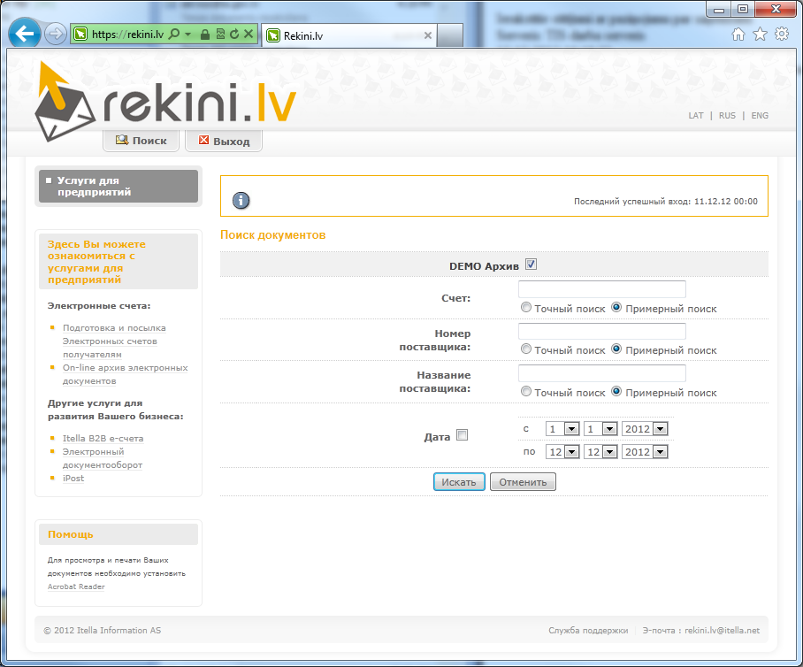This screenshot has width=803, height=667.
Task: Open the iPost link
Action: click(73, 479)
